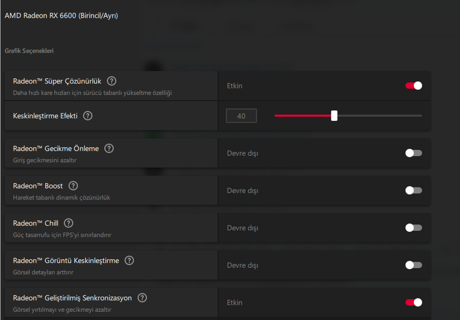This screenshot has width=460, height=320.
Task: Click description 'Daha hızlı kare hızları için sürücü tabanlı yükseltme özelliği'
Action: point(92,93)
